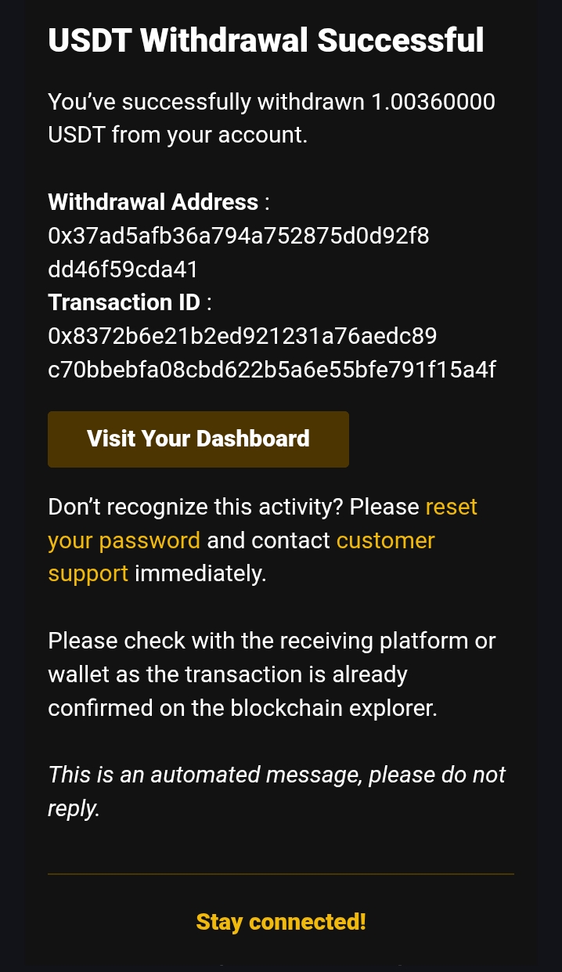Click the horizontal divider above Stay connected
The height and width of the screenshot is (972, 562).
pos(281,873)
